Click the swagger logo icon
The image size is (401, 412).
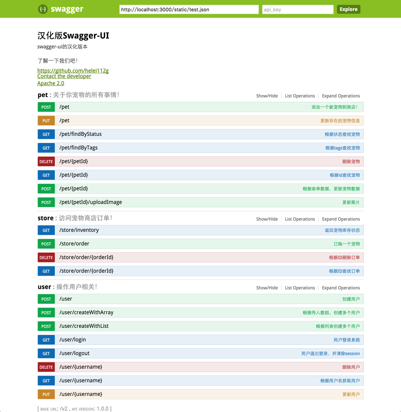(x=43, y=9)
